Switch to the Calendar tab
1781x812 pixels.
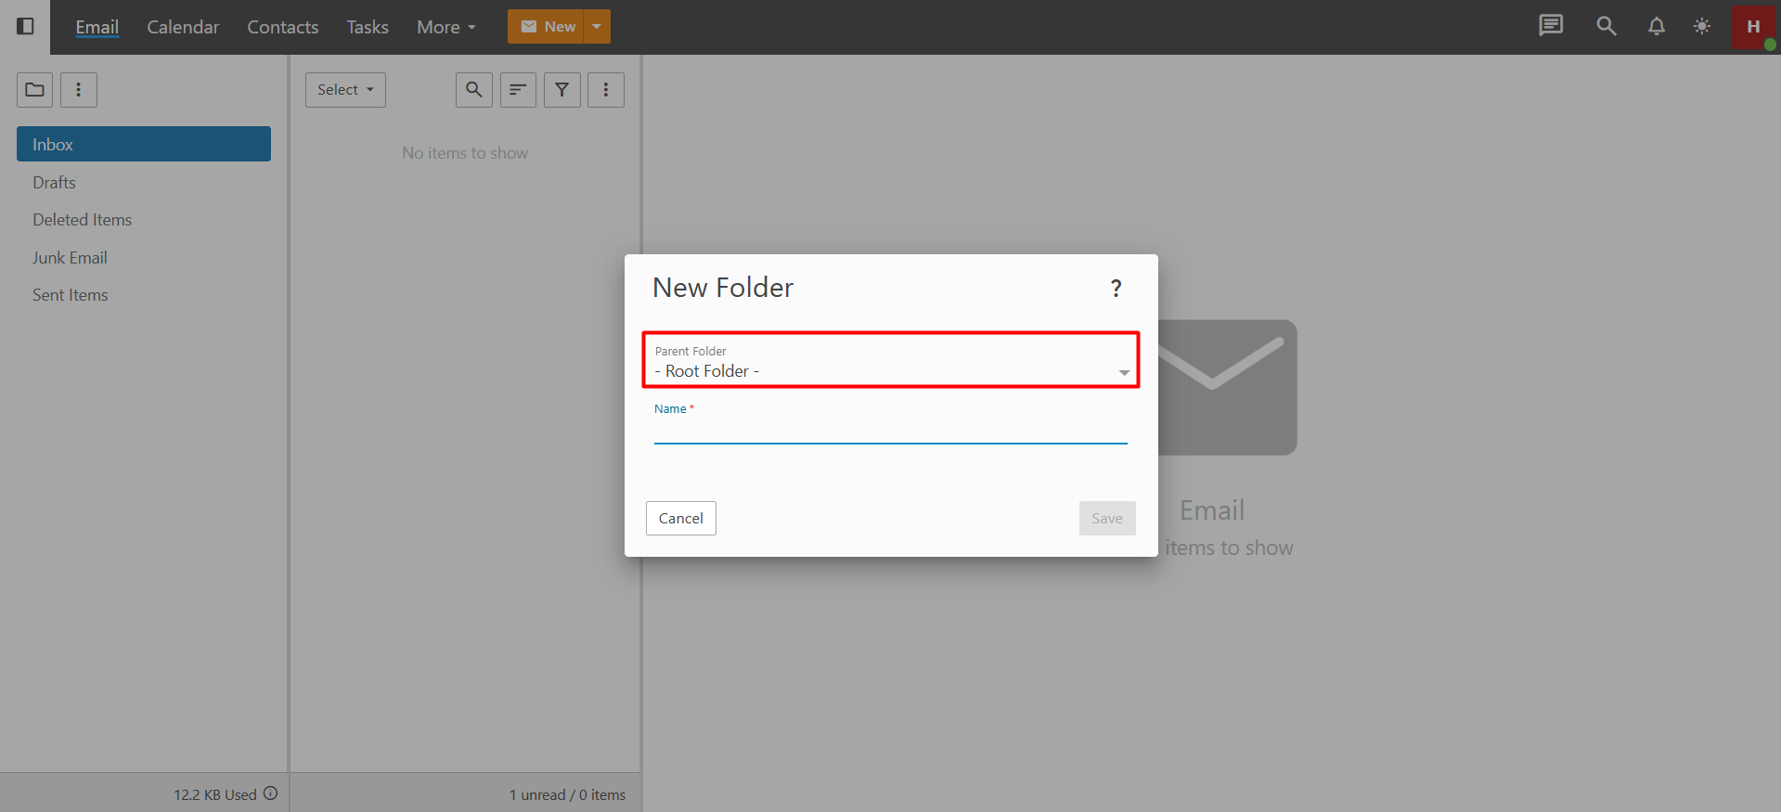click(183, 27)
